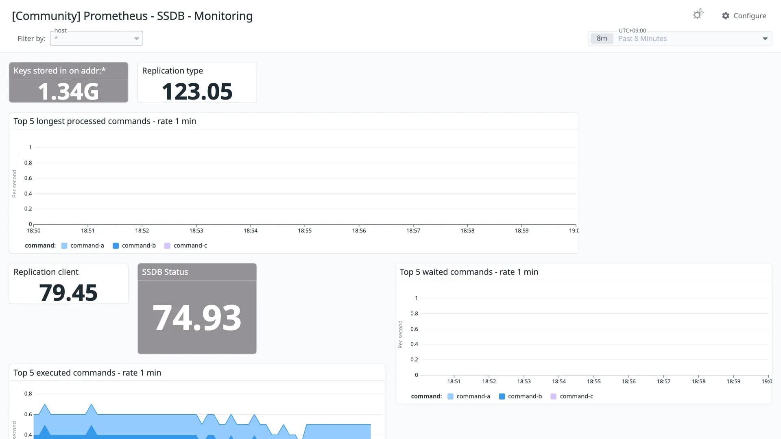Click the SSDB Status widget header
The height and width of the screenshot is (439, 781).
click(x=197, y=272)
